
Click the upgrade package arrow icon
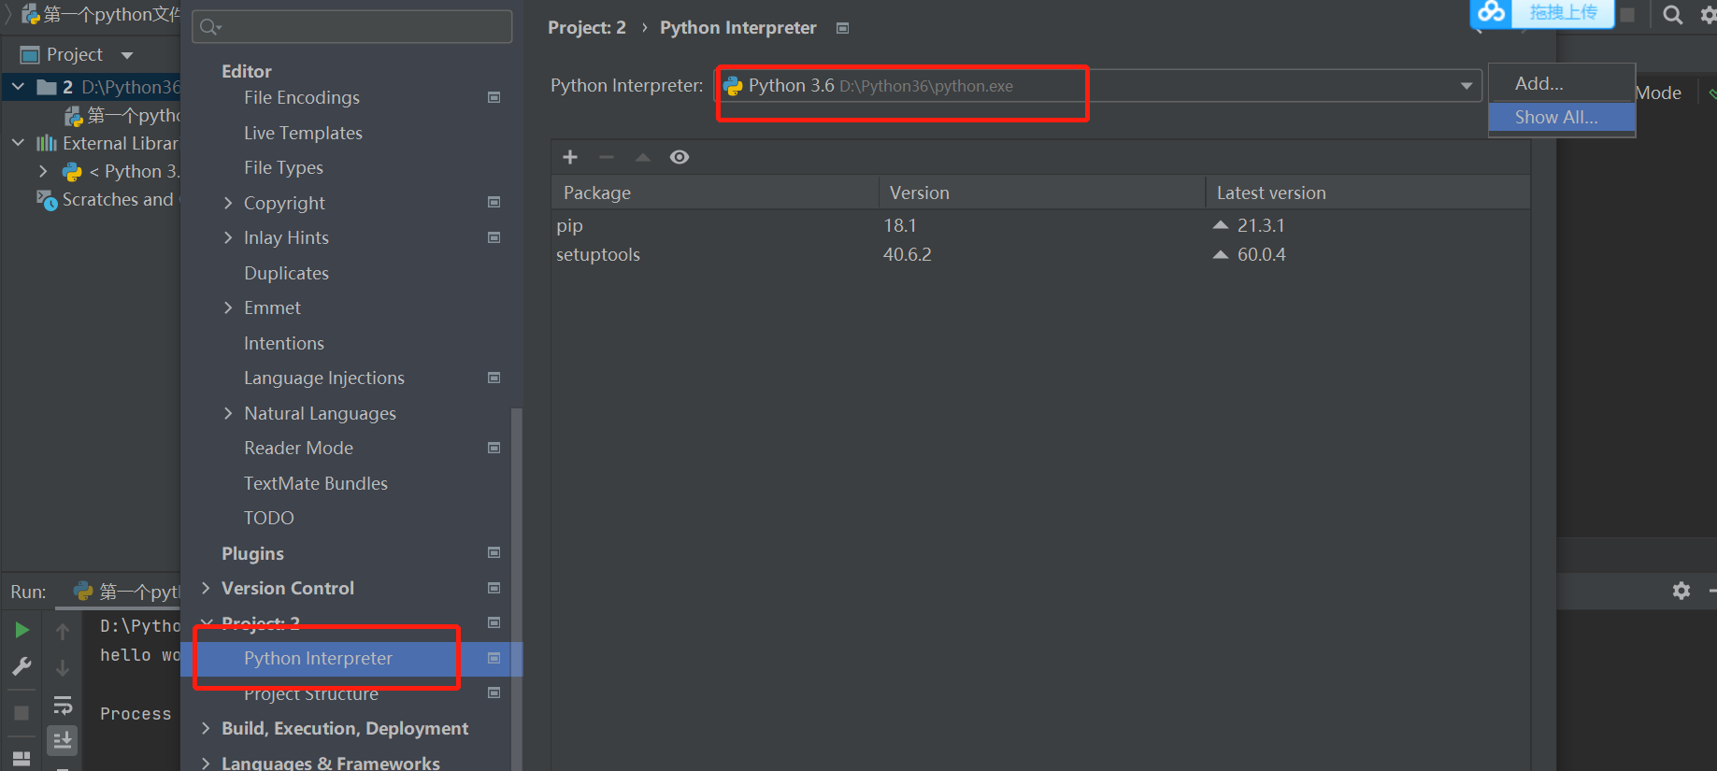(x=643, y=157)
